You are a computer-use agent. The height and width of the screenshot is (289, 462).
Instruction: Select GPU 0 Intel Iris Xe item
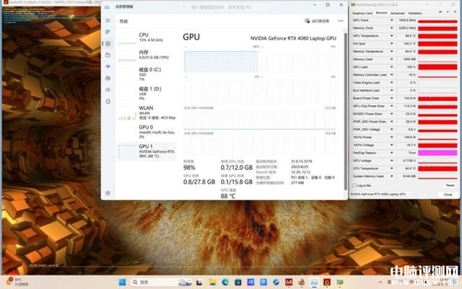click(x=147, y=131)
